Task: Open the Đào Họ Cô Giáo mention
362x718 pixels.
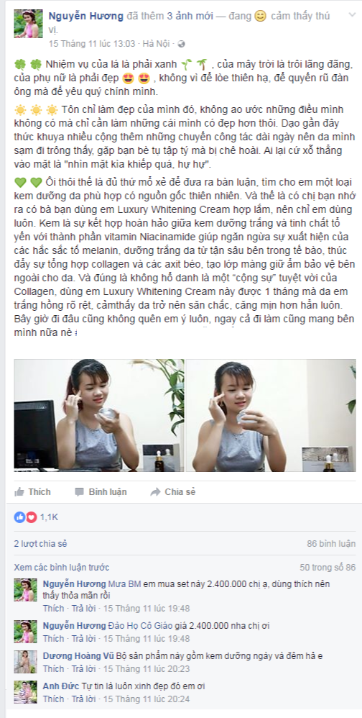Action: tap(136, 625)
